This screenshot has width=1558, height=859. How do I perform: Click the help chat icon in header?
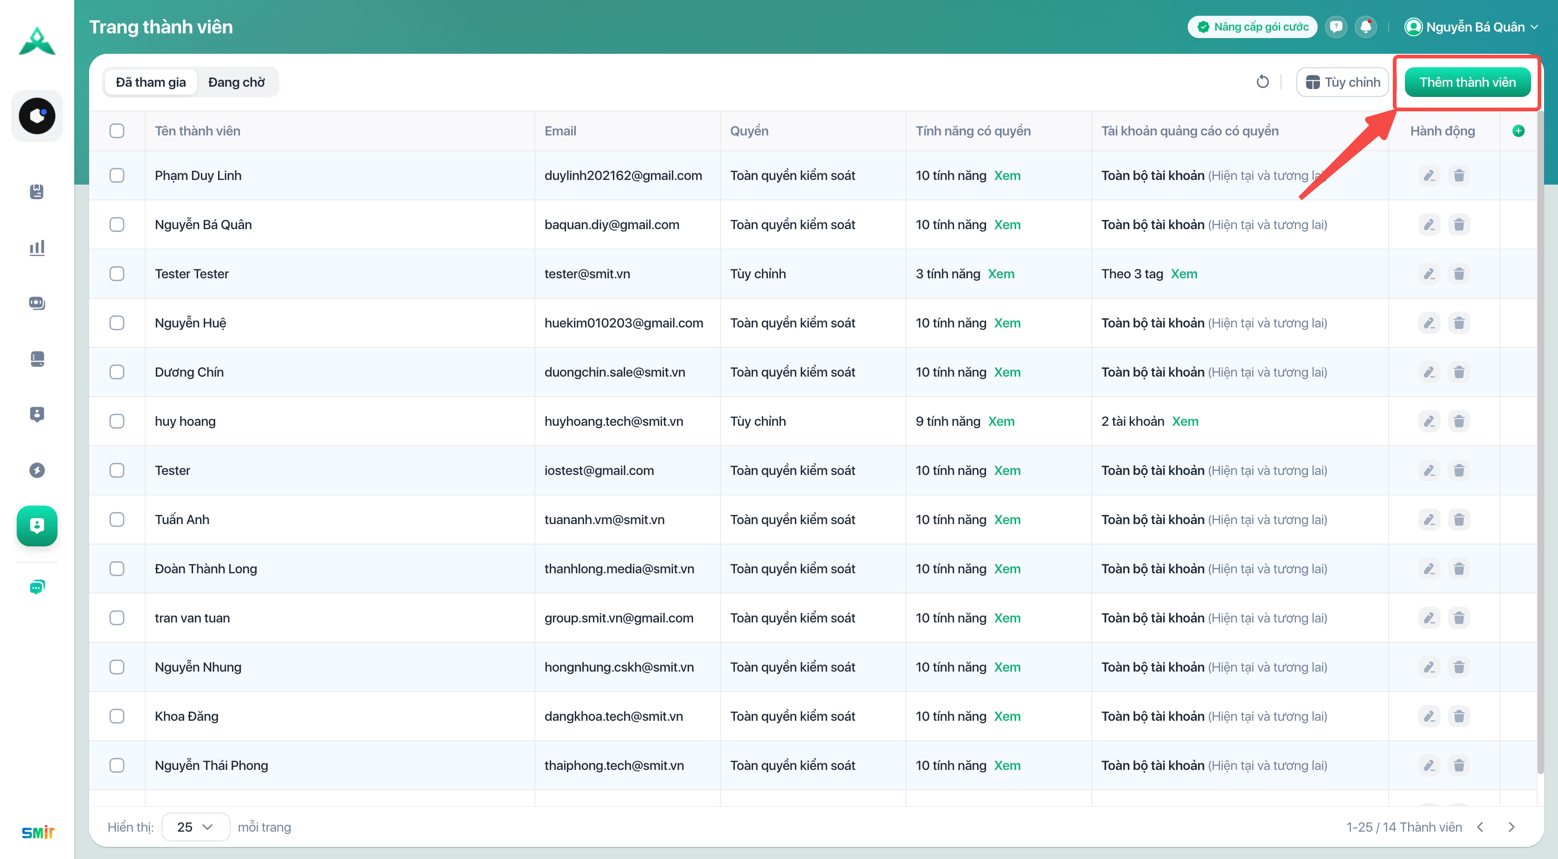point(1336,27)
